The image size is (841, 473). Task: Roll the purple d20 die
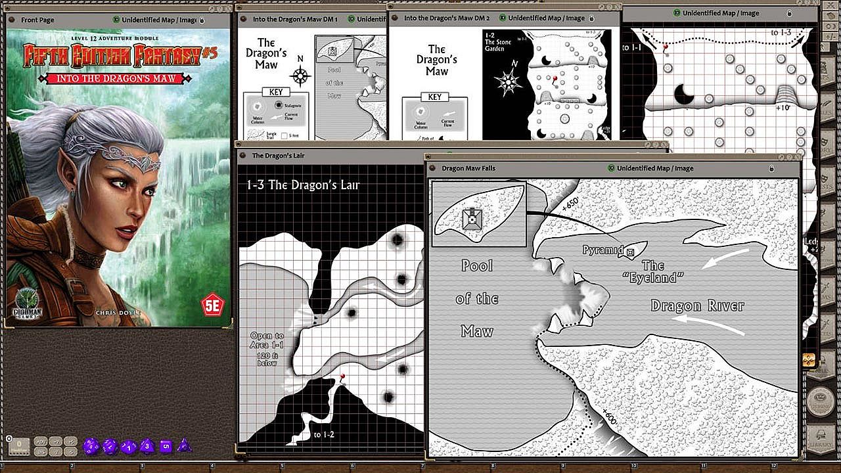point(91,446)
